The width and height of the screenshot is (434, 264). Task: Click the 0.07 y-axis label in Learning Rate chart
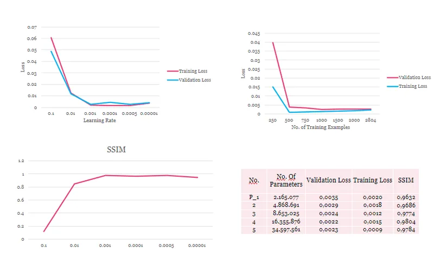pos(32,27)
